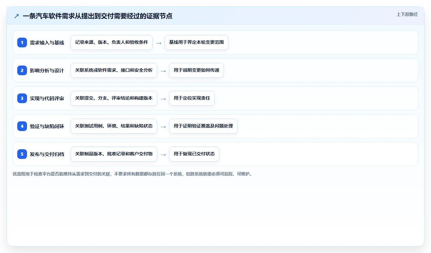Click the arrow in the 实现与代码评审 row

click(163, 99)
